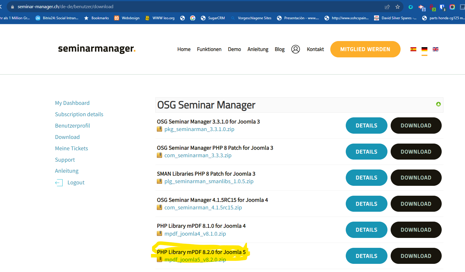Download OSG Seminar Manager PHP 8 Patch
The width and height of the screenshot is (465, 272).
[416, 152]
